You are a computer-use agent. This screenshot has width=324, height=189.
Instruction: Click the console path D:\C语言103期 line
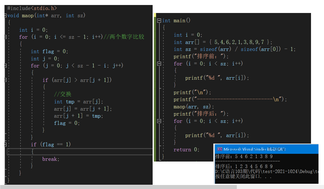(267, 172)
